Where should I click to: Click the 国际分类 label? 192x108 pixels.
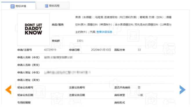click(x=119, y=50)
